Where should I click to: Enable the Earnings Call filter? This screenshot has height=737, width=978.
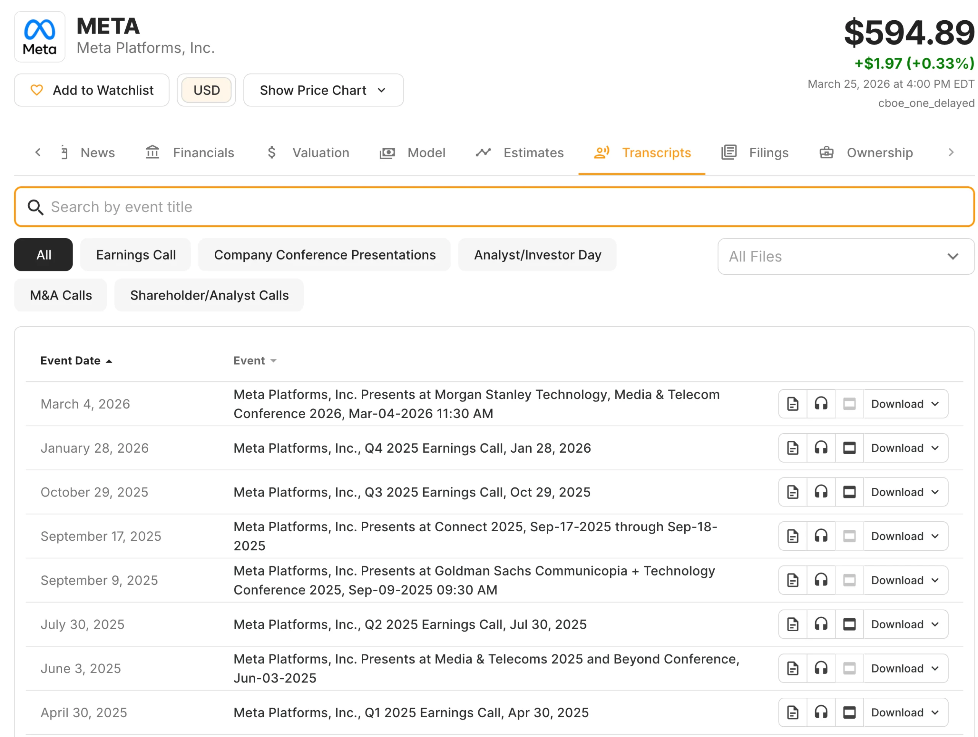point(135,255)
